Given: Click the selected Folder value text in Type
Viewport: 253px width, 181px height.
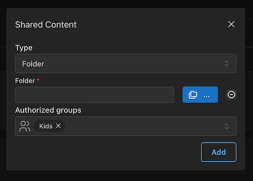Looking at the screenshot, I should point(33,64).
